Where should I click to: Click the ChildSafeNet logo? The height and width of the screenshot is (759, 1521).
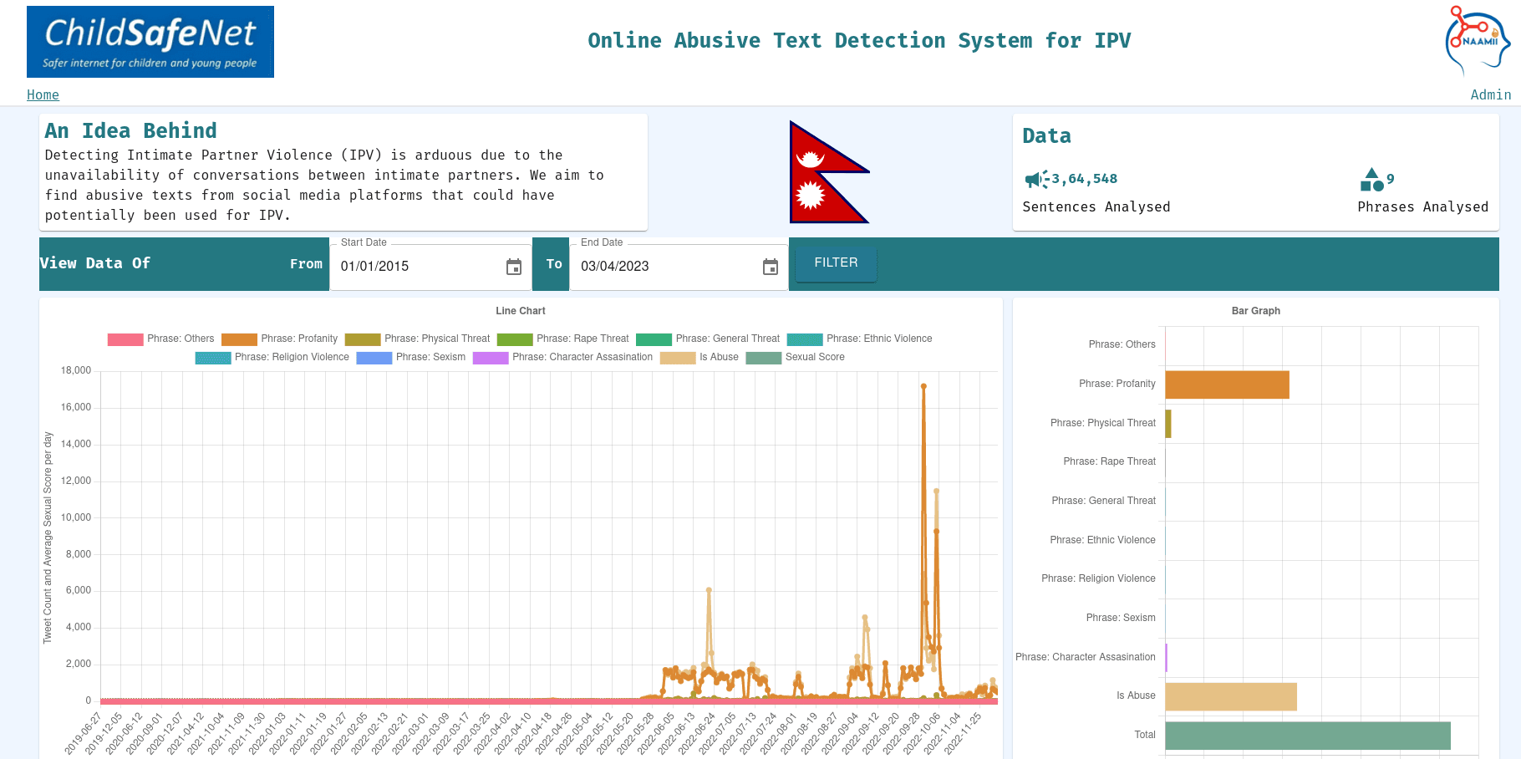[x=150, y=42]
